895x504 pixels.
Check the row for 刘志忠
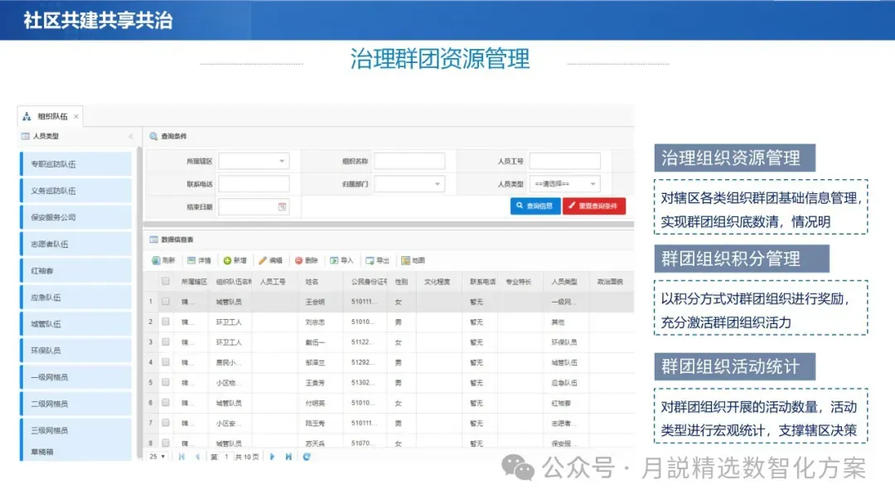tap(166, 322)
